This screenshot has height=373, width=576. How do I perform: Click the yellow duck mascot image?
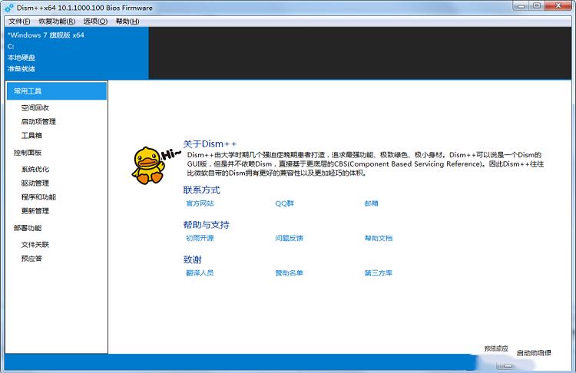(148, 165)
